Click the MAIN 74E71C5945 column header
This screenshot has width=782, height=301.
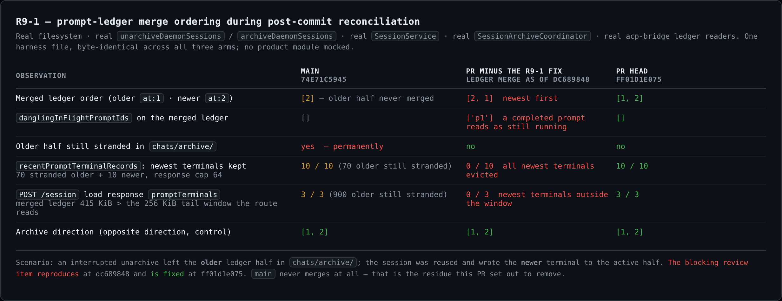point(323,75)
